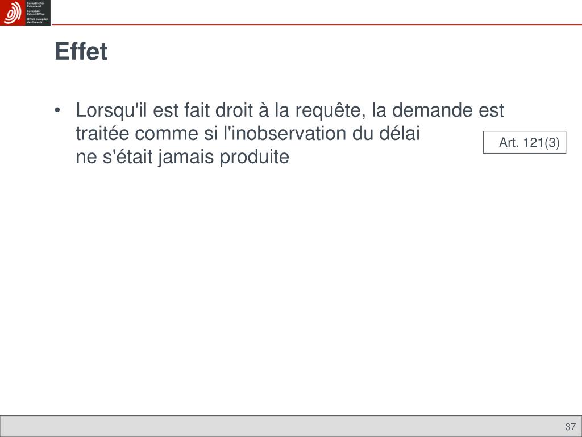Click the 'Europäisches Patentamt' logo text
The width and height of the screenshot is (582, 437).
(x=36, y=5)
